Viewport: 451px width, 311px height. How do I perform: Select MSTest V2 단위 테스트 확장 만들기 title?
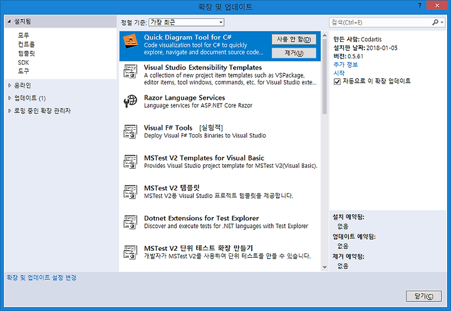199,248
